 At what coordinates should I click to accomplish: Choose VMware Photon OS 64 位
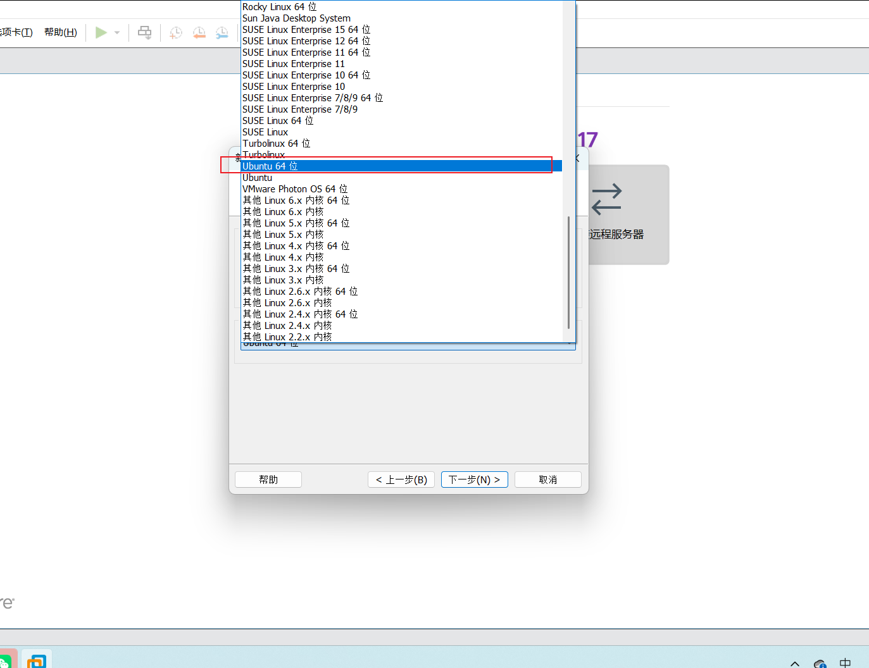[x=401, y=189]
